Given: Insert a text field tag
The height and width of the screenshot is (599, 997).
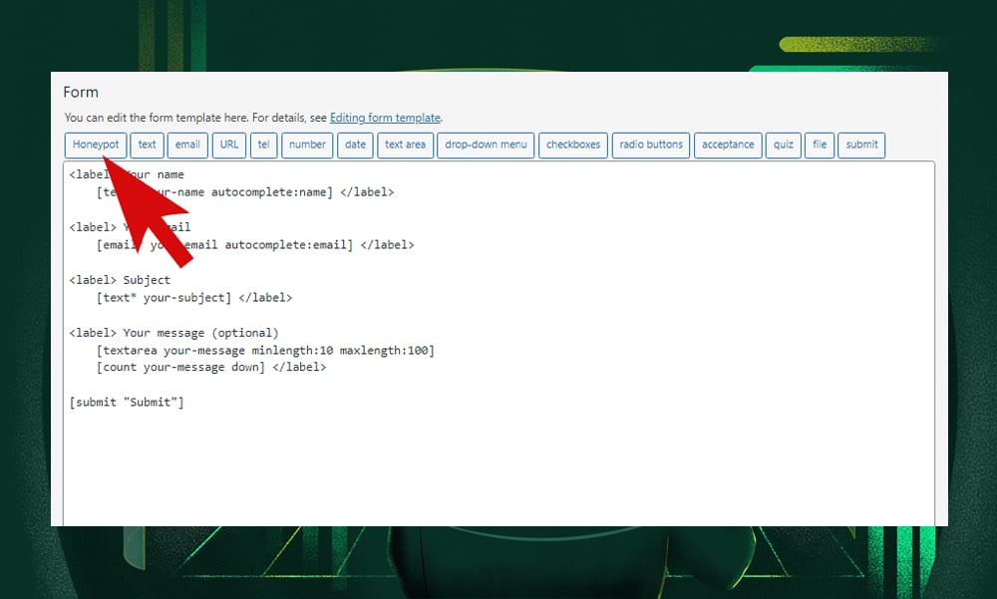Looking at the screenshot, I should (147, 145).
